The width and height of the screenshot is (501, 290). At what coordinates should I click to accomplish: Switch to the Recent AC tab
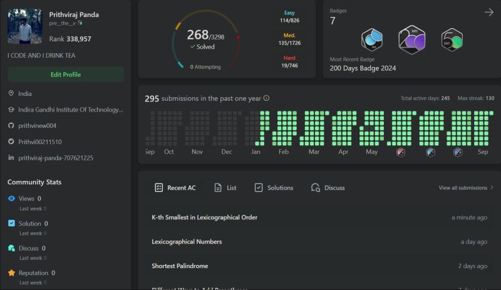(x=175, y=188)
